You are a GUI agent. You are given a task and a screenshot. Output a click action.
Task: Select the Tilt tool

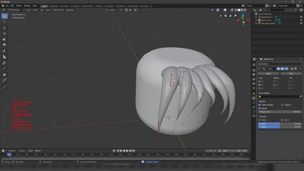click(4, 80)
